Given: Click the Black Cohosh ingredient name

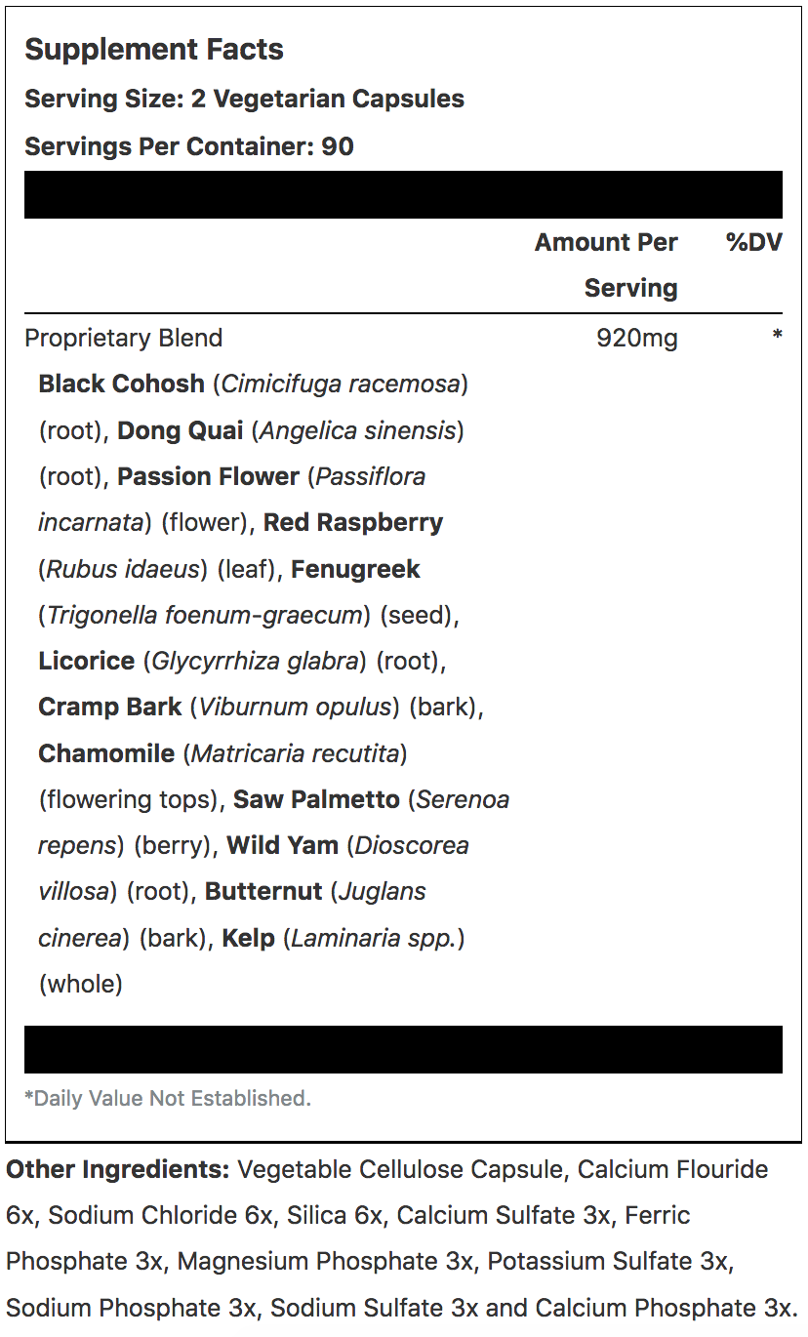Looking at the screenshot, I should [122, 384].
